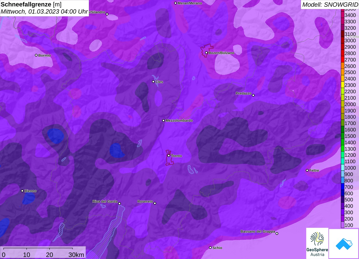
Task: Click the Schio label text
Action: pos(217,248)
